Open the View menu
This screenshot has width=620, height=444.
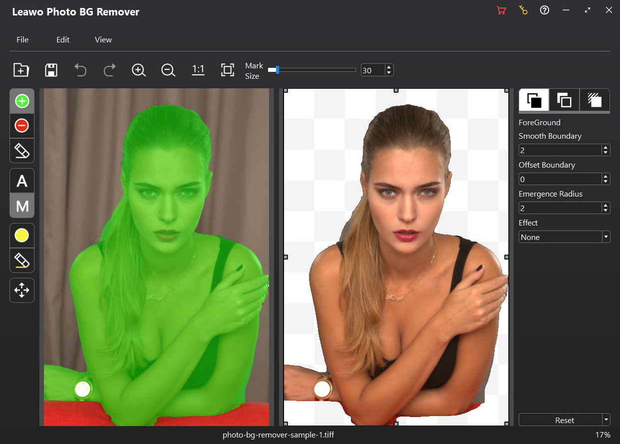click(103, 40)
